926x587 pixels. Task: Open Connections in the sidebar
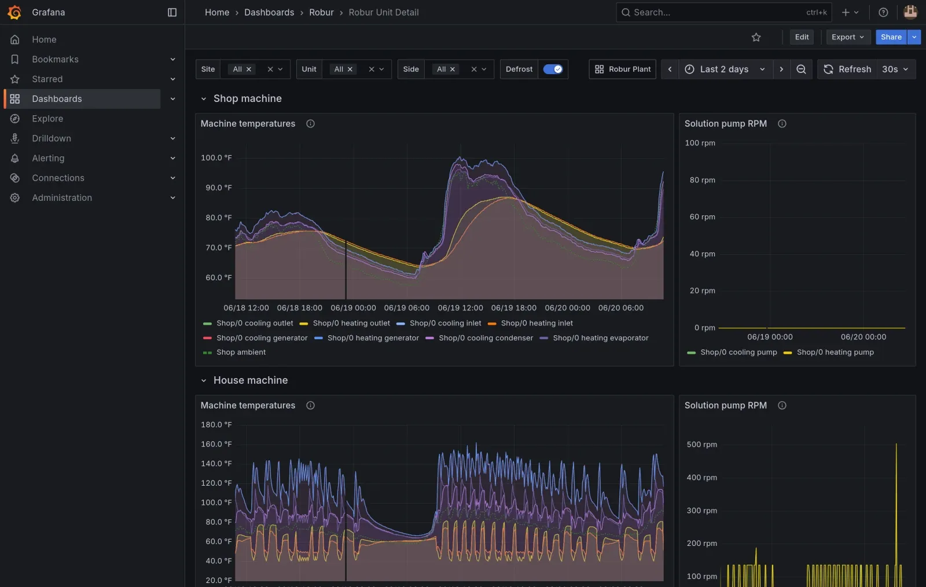coord(58,178)
